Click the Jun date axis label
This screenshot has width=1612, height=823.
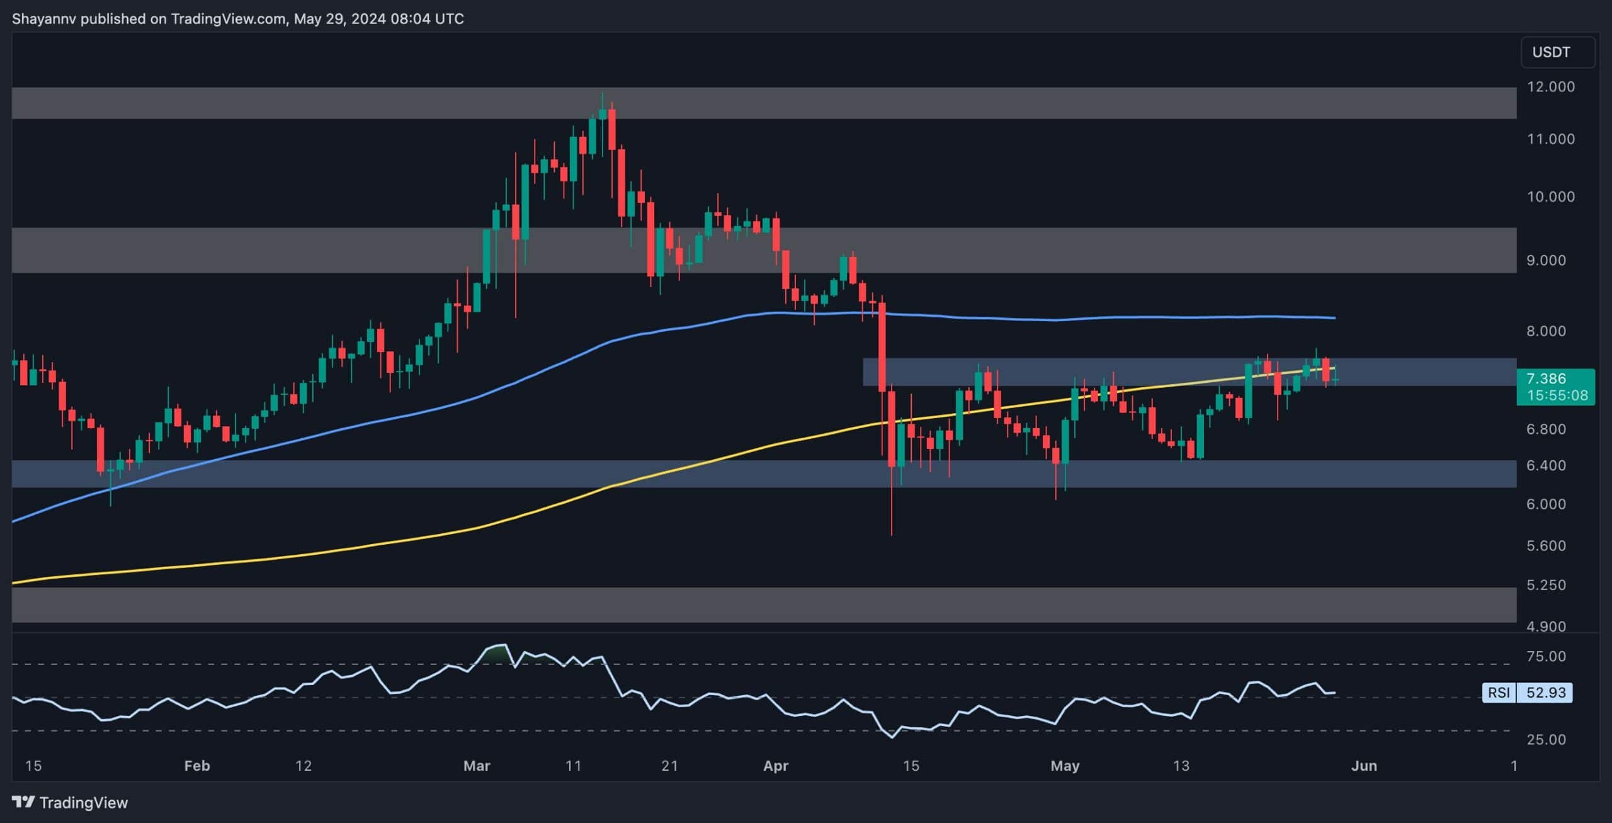tap(1364, 766)
